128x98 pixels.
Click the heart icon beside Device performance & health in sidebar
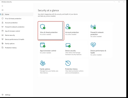click(x=3, y=39)
